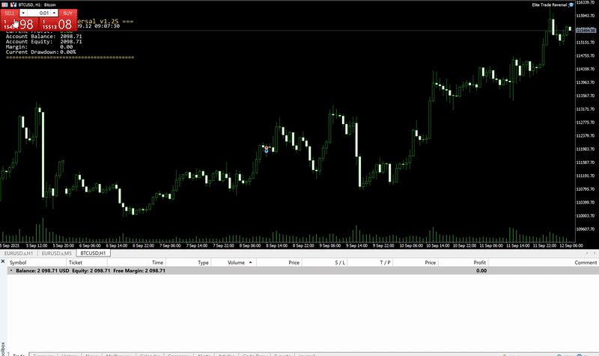Click the trade entry marker on the chart
This screenshot has height=356, width=599.
267,149
